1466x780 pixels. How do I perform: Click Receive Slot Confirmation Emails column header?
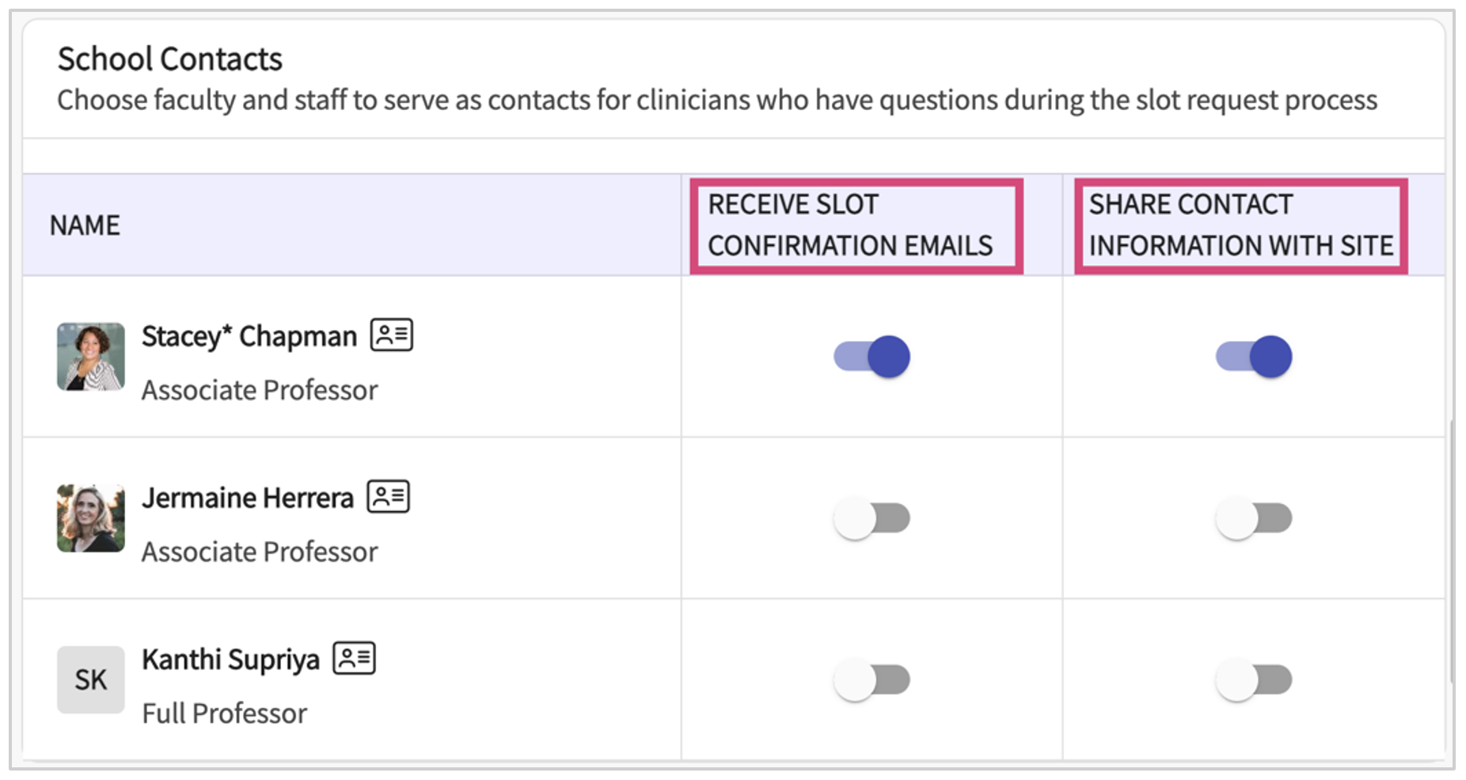tap(850, 225)
